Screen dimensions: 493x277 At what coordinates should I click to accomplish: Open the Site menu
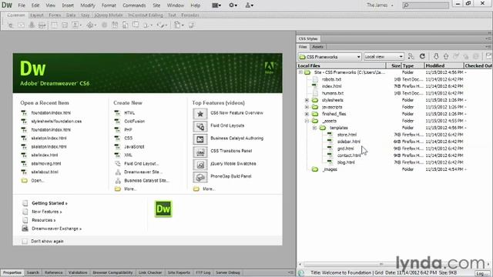[156, 5]
